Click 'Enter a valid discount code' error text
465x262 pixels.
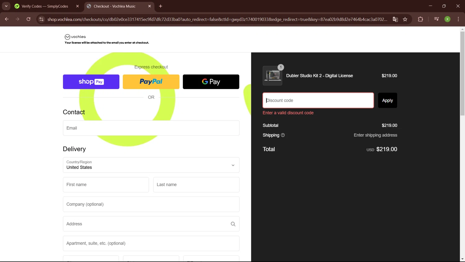click(288, 113)
